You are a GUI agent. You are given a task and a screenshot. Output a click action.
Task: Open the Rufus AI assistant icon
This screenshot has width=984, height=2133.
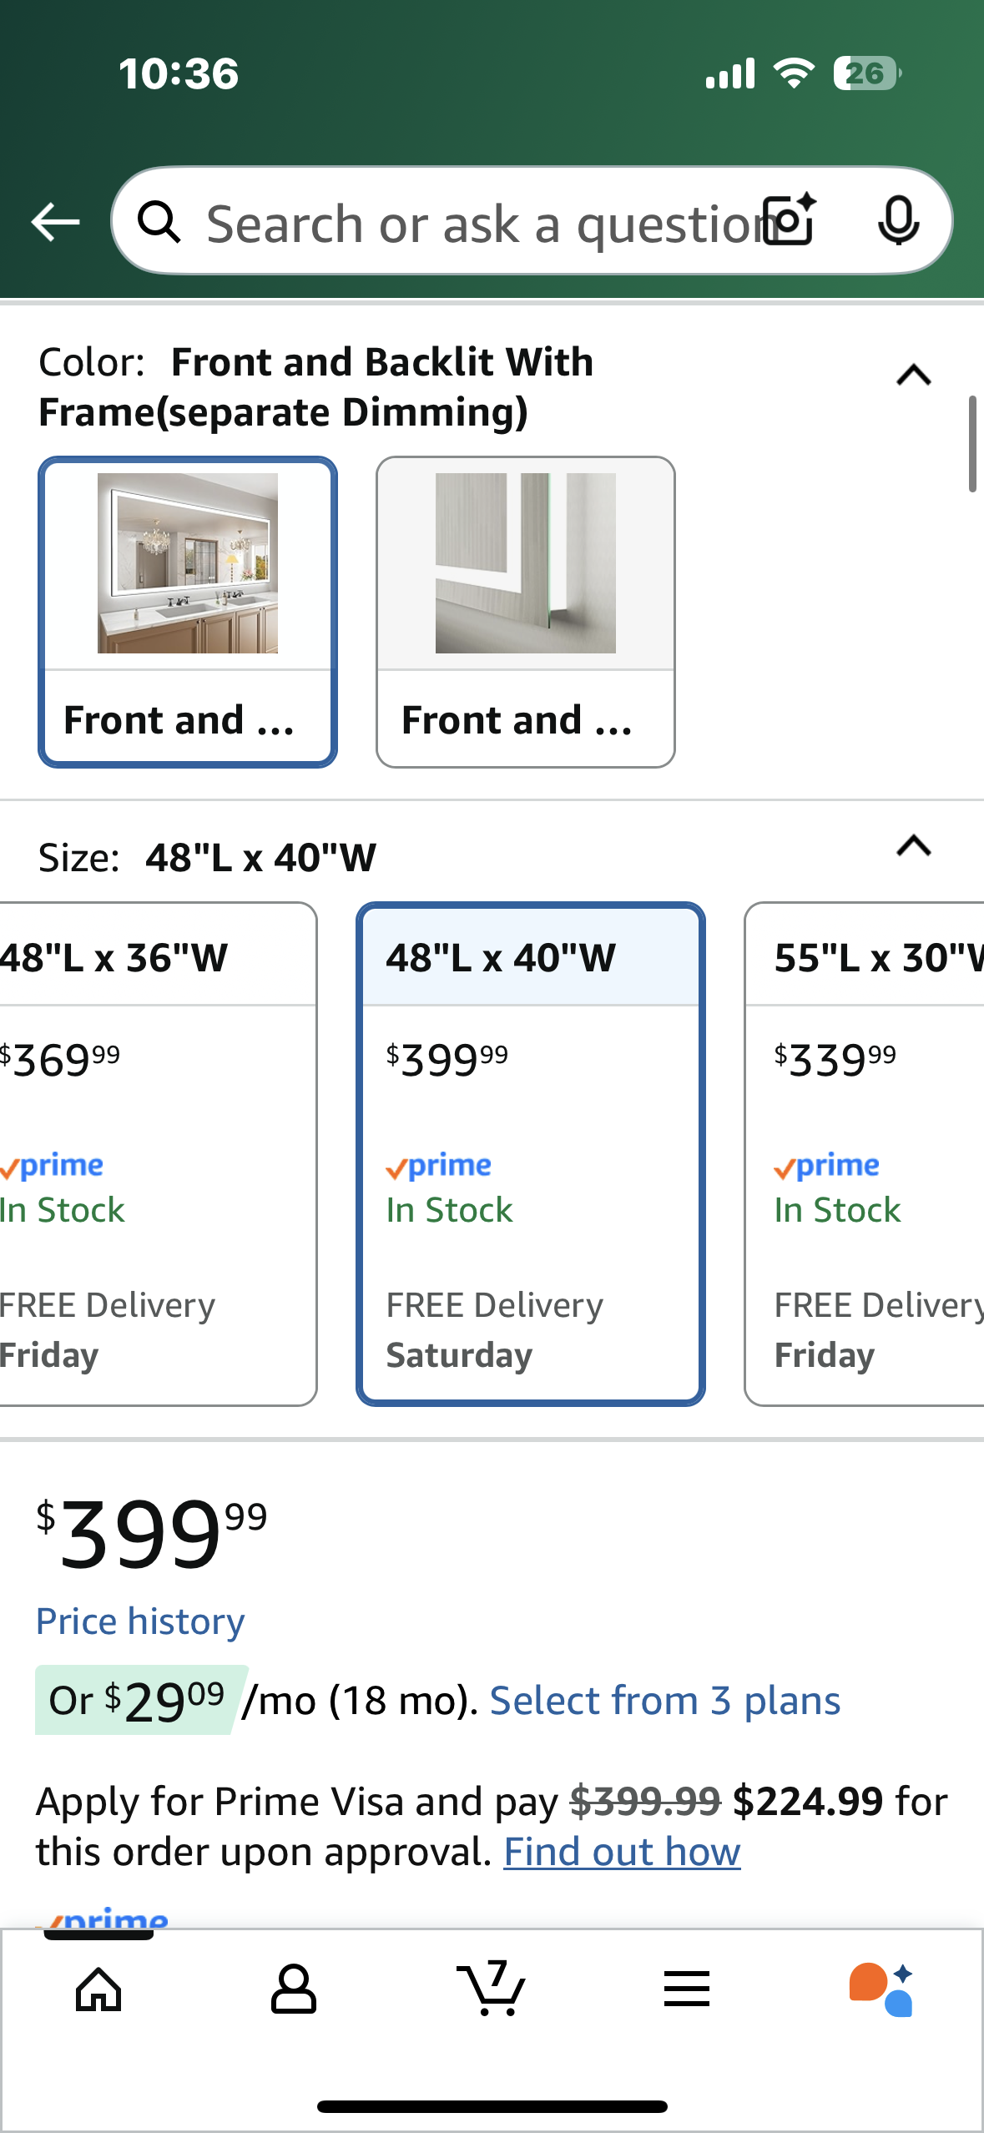(x=881, y=1989)
